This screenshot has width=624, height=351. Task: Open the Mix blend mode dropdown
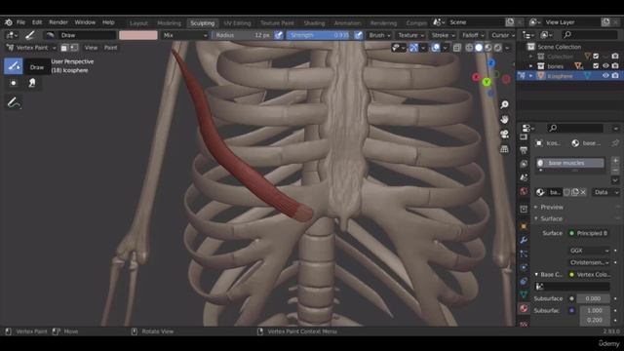pyautogui.click(x=185, y=35)
